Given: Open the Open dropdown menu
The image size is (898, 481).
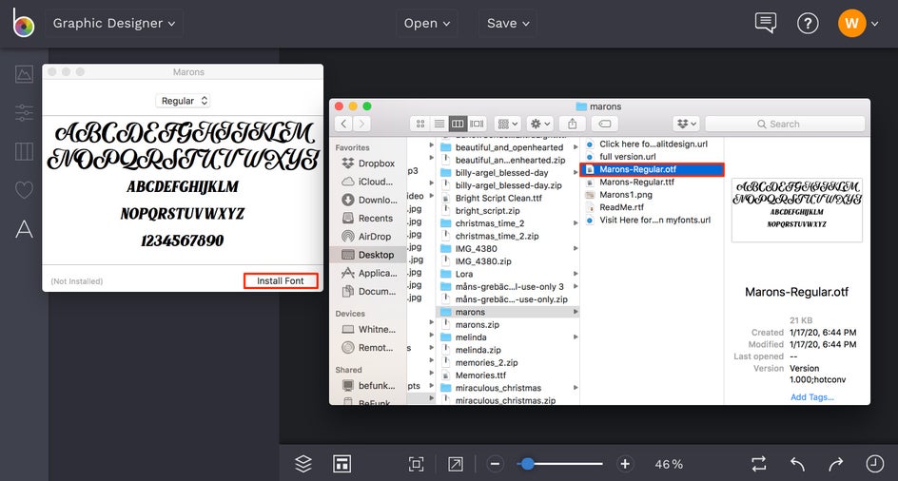Looking at the screenshot, I should 427,24.
